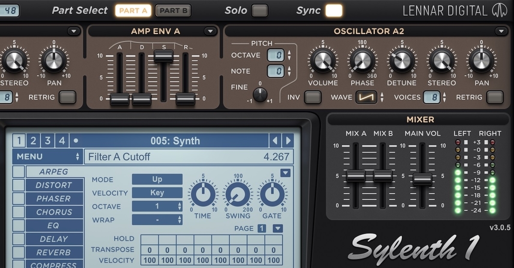Open the ARPEG effect tab

(x=54, y=172)
